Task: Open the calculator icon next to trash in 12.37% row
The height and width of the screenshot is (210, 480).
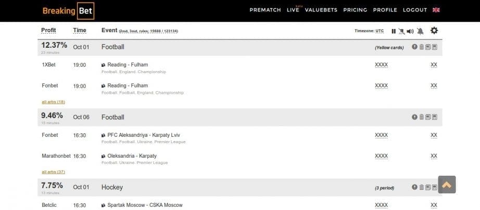Action: pyautogui.click(x=428, y=47)
